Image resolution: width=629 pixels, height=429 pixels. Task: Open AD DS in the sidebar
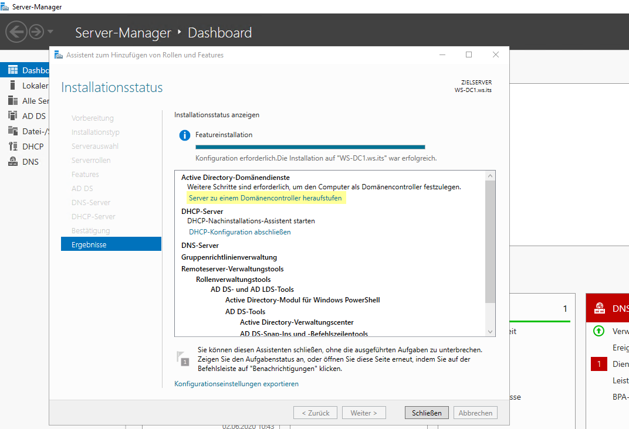33,116
